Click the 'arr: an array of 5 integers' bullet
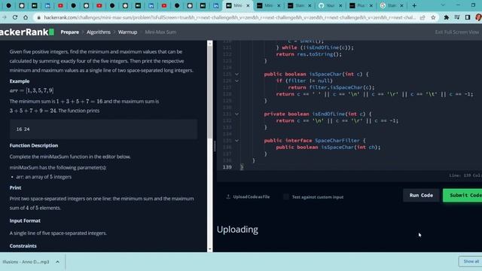The image size is (482, 271). pos(44,177)
